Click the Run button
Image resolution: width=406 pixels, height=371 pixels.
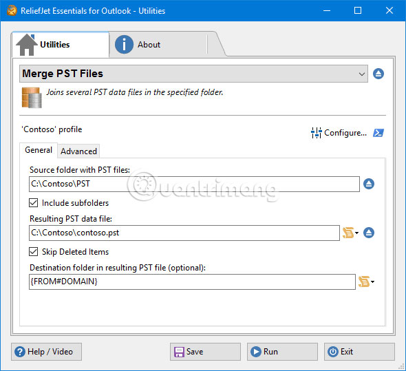click(x=282, y=352)
